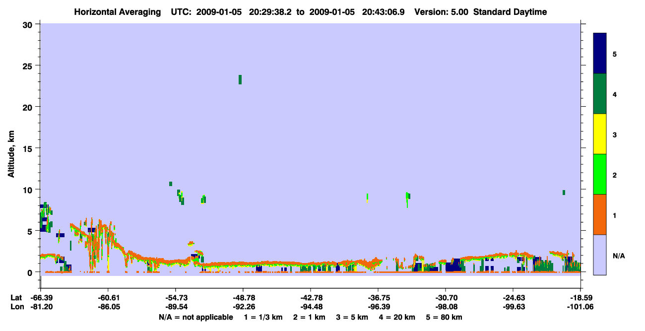This screenshot has width=645, height=331.
Task: Click latitude value -54.73
Action: click(x=176, y=298)
